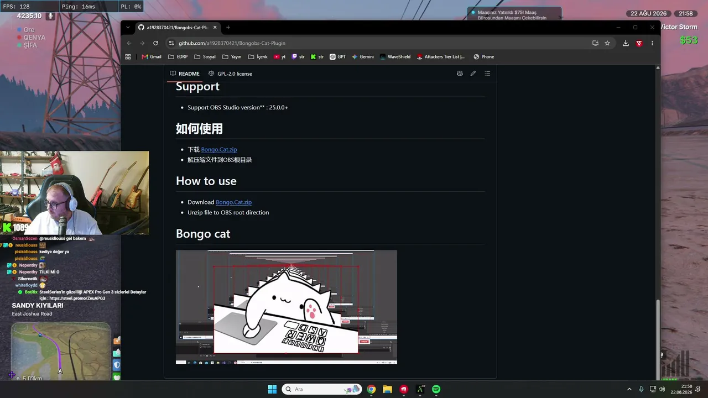Reload the GitHub page
The image size is (708, 398).
(155, 43)
